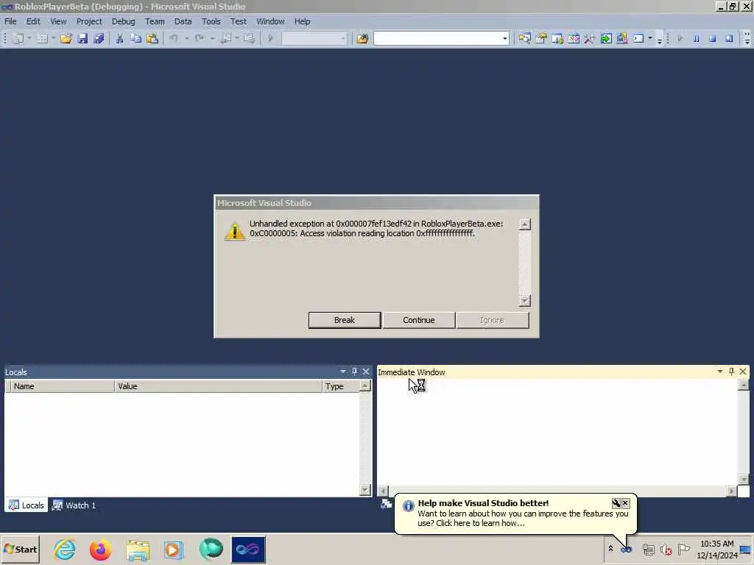Open the Command Window toolbar icon
Screen dimensions: 754x565
(638, 38)
